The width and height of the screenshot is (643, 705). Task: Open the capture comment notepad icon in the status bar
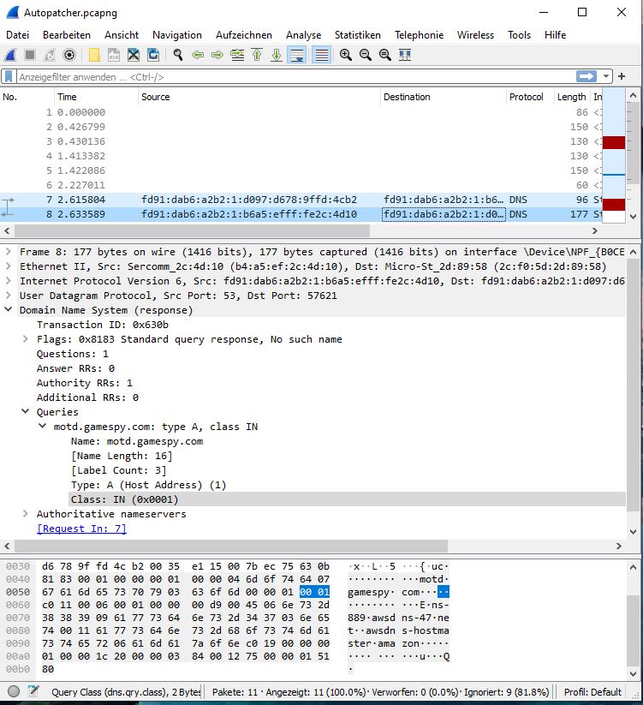pyautogui.click(x=33, y=691)
